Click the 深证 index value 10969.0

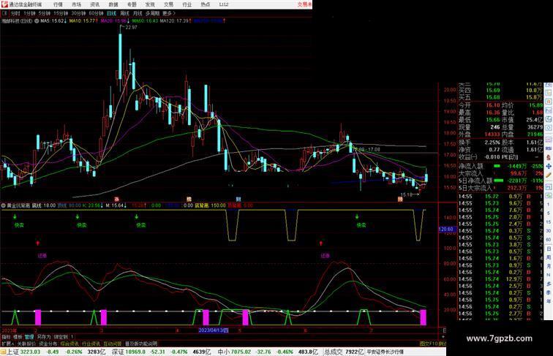click(135, 352)
